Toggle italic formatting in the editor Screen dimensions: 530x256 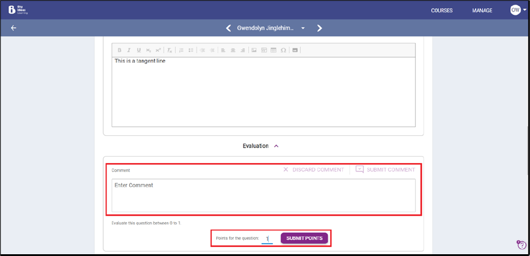(x=129, y=50)
